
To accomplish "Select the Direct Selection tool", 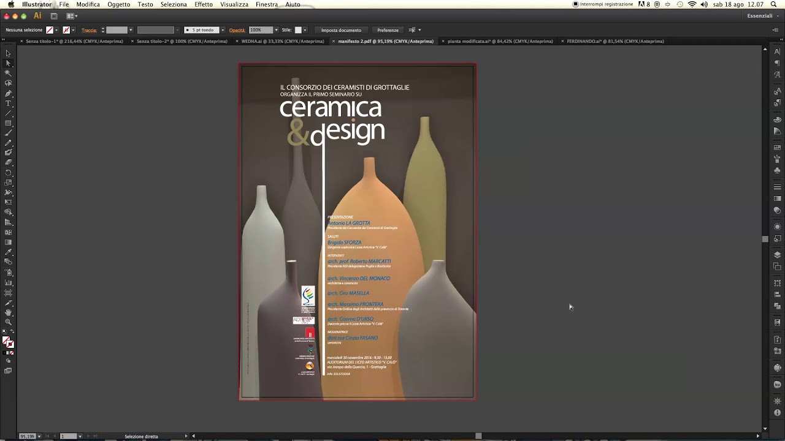I will click(8, 63).
